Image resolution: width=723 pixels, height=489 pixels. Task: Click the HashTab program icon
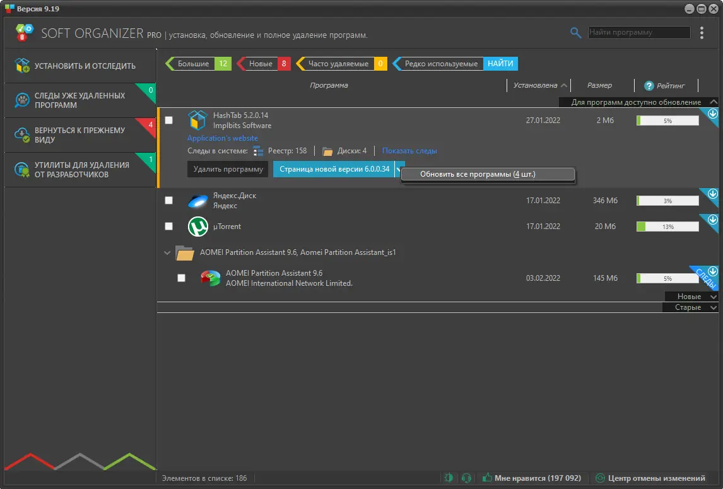[198, 121]
